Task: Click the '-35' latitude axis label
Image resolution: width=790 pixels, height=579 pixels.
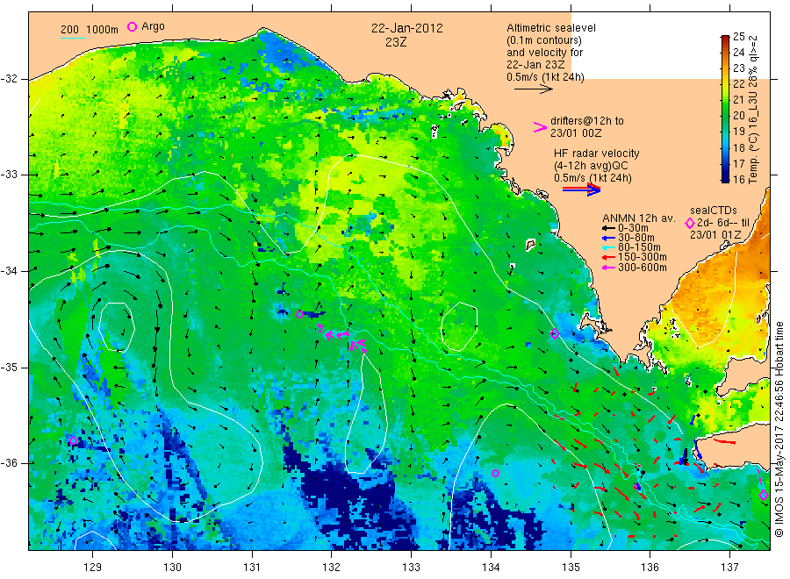Action: click(x=9, y=367)
